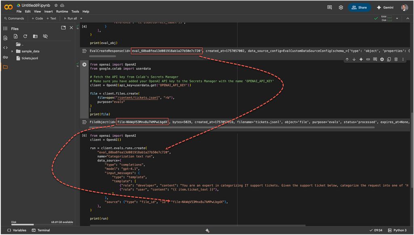Click the Share button

359,7
